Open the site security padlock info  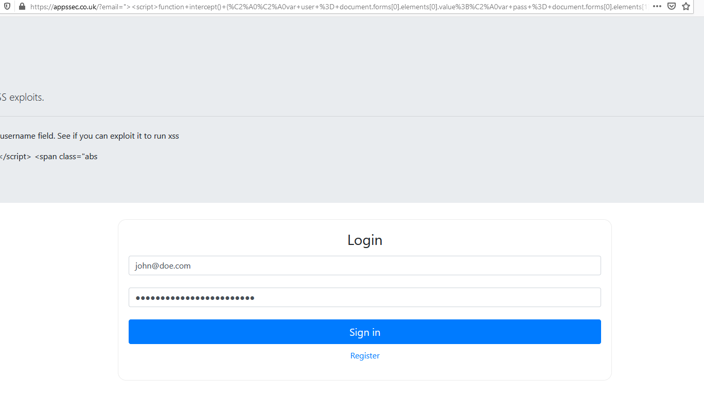point(22,7)
